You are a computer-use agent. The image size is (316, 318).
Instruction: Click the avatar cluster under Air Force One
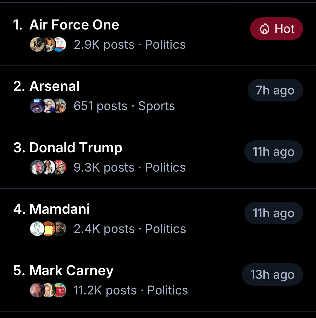[x=48, y=45]
